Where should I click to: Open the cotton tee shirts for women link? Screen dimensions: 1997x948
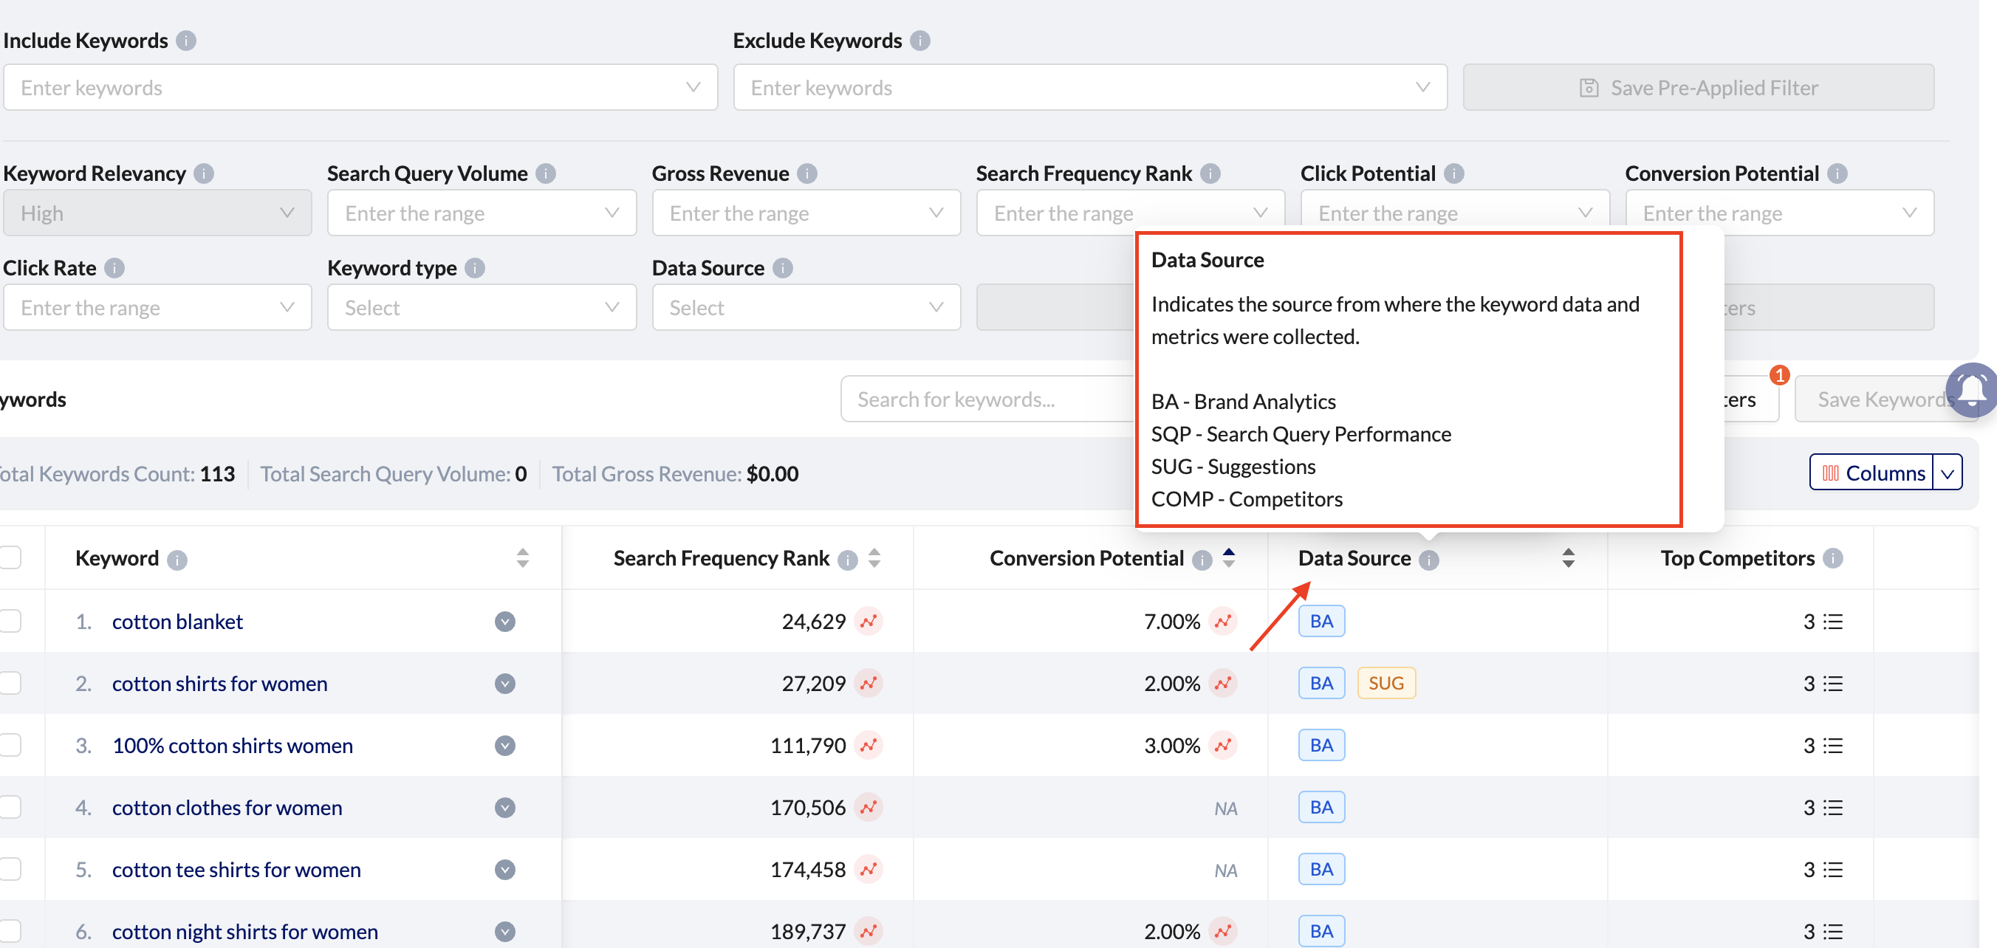[x=236, y=869]
